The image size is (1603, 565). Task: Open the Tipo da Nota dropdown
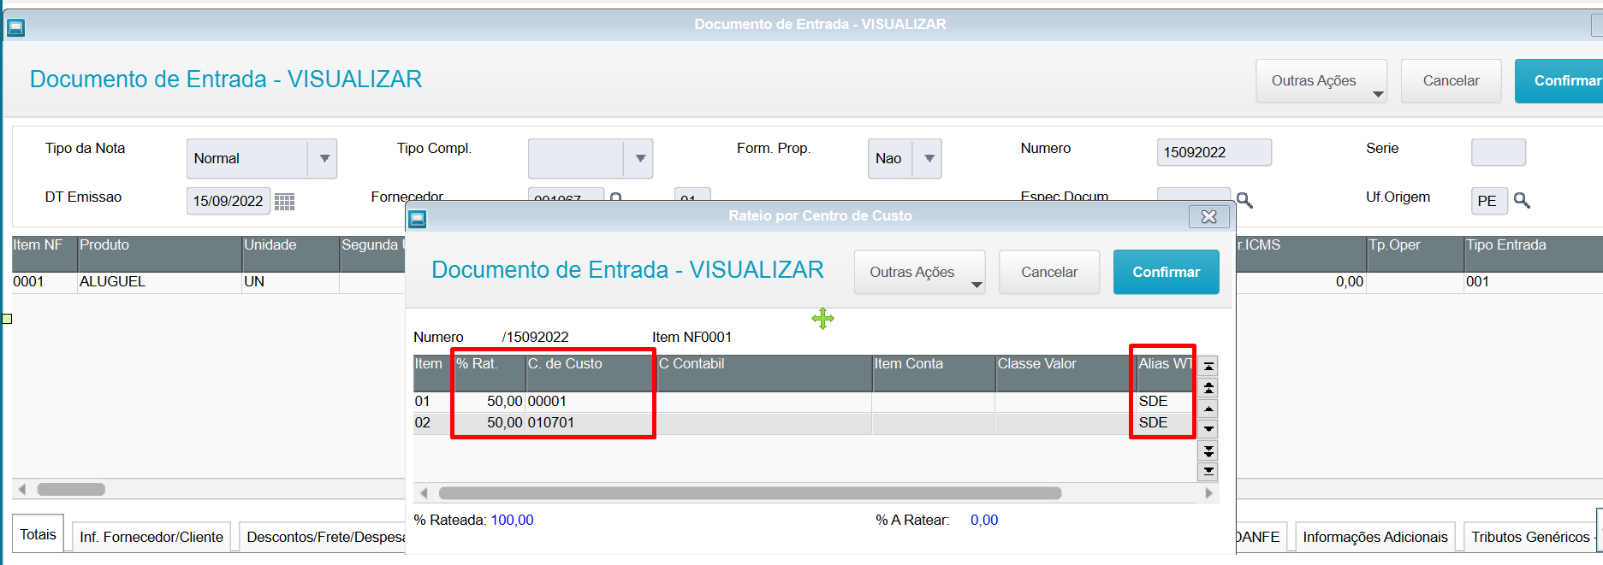tap(324, 158)
